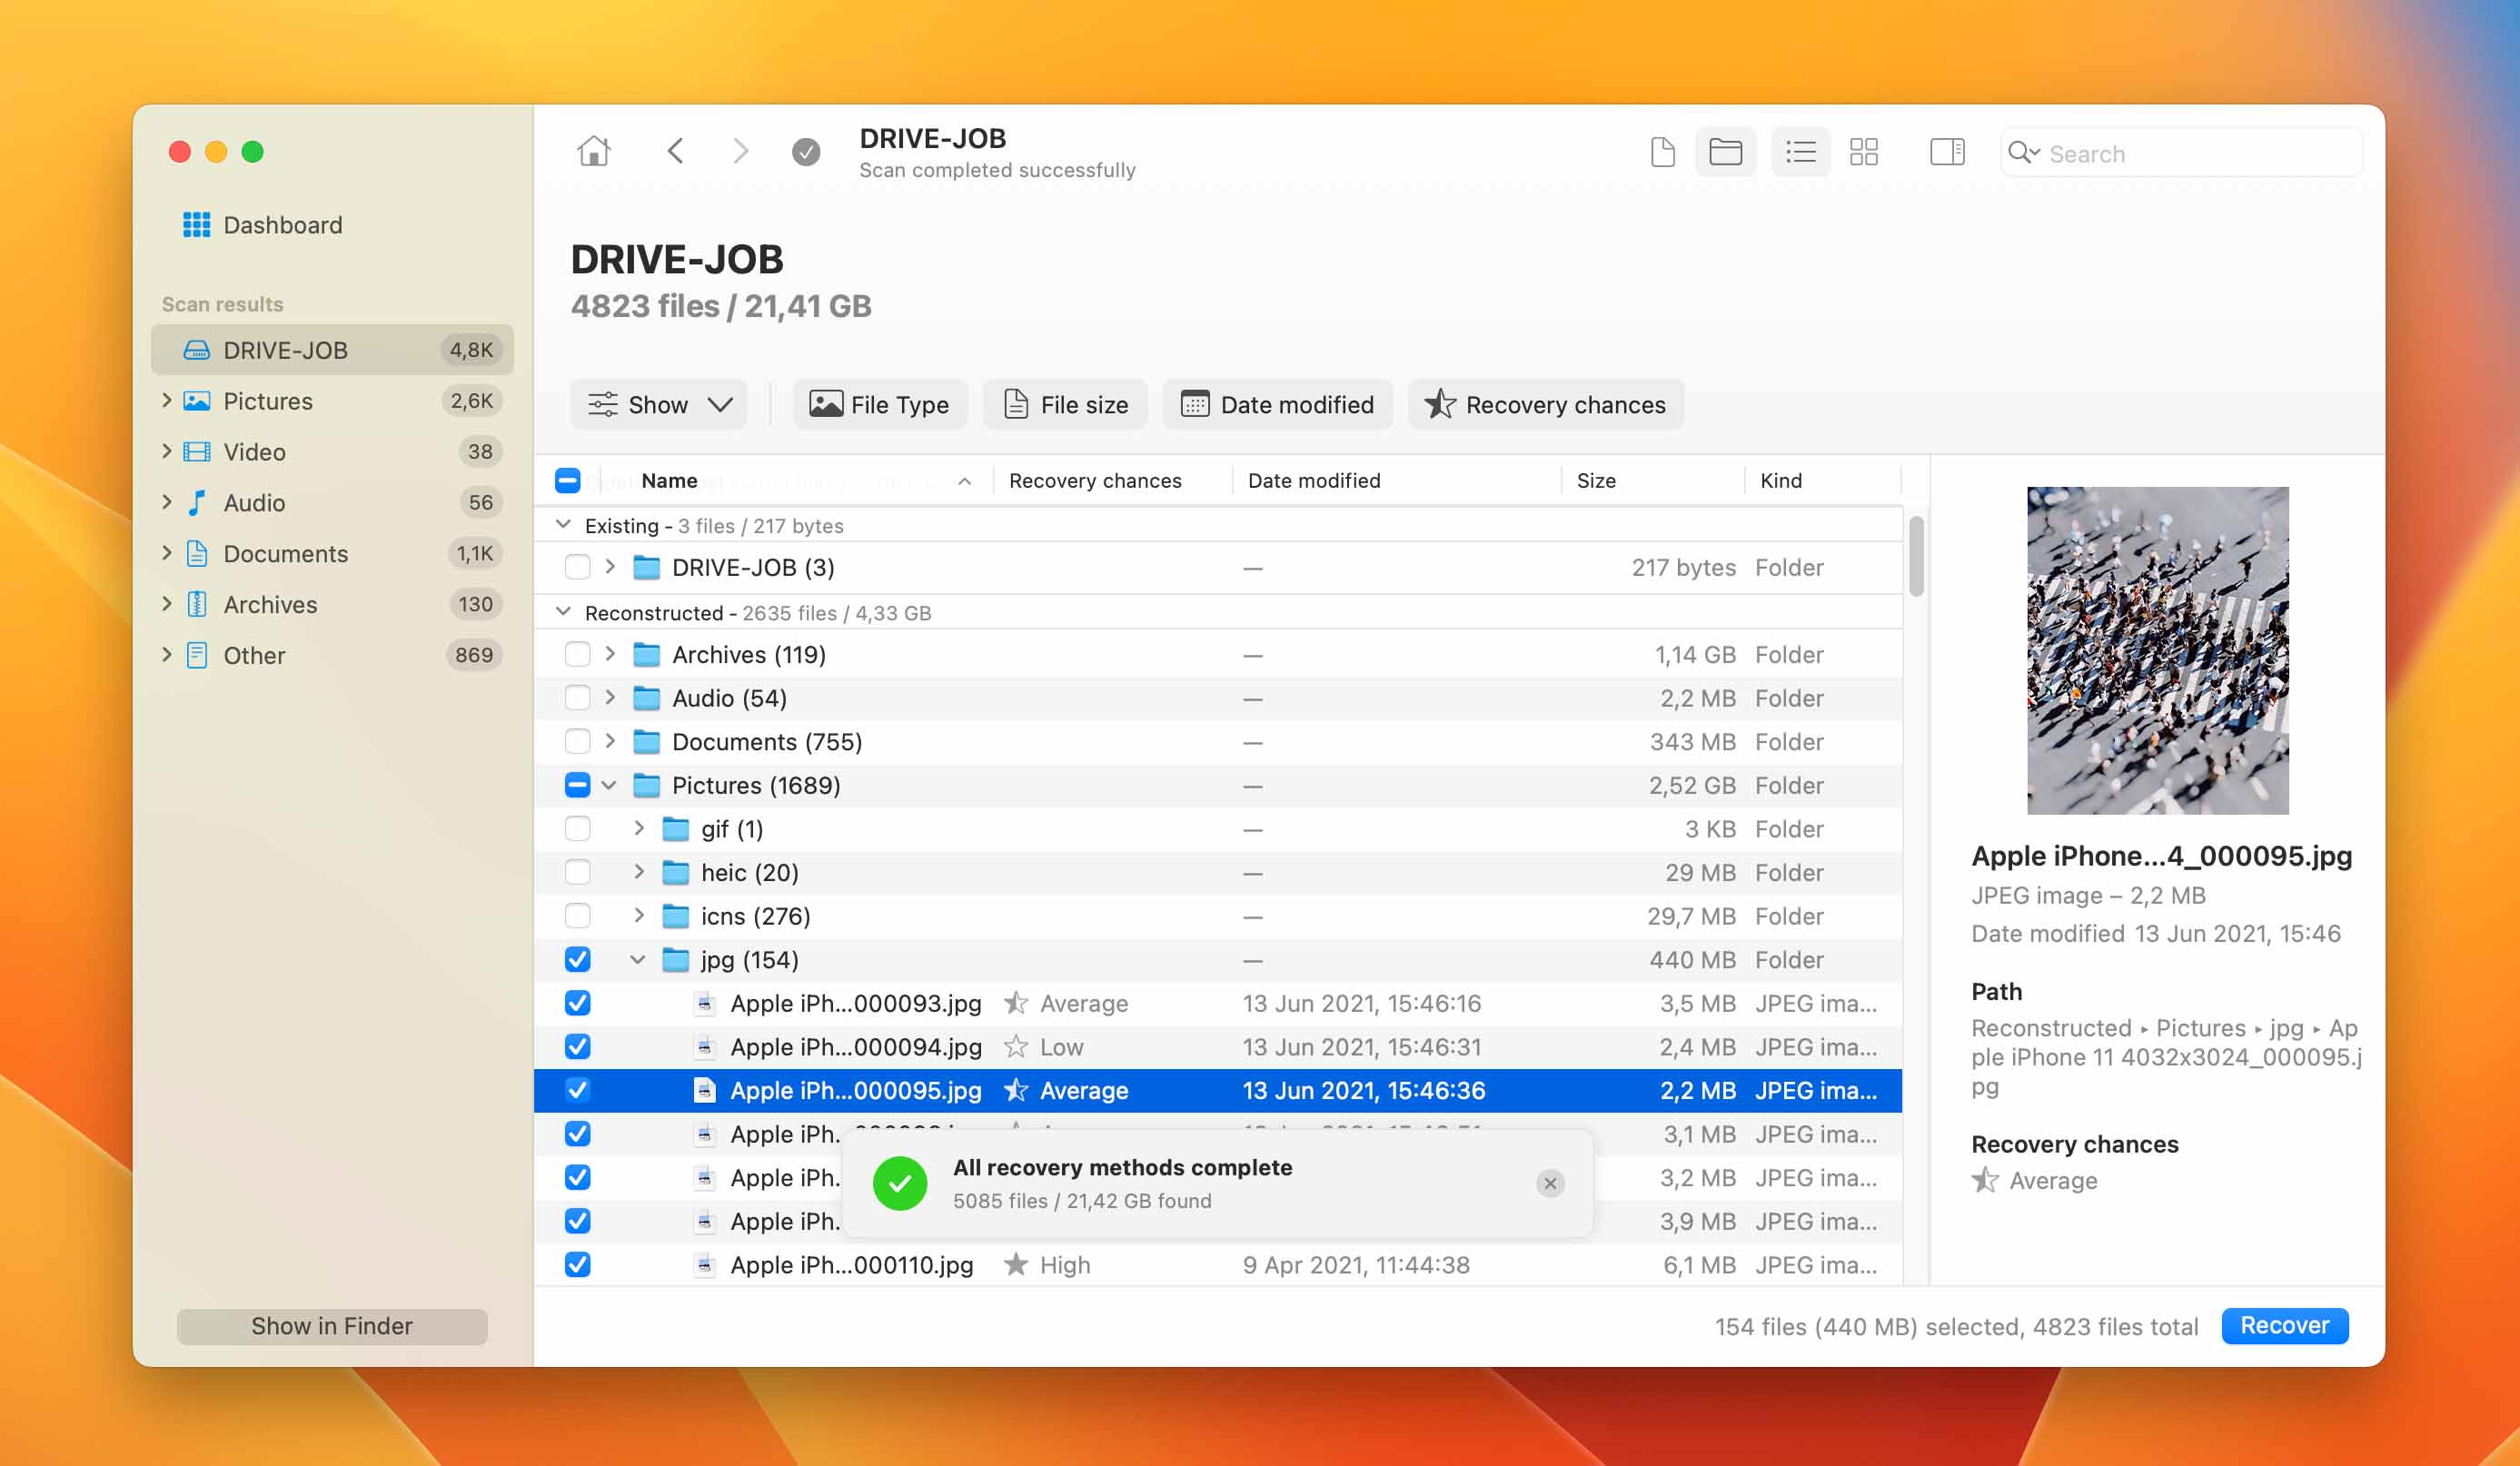Click file icon of 000094.jpg
This screenshot has height=1466, width=2520.
[x=705, y=1047]
